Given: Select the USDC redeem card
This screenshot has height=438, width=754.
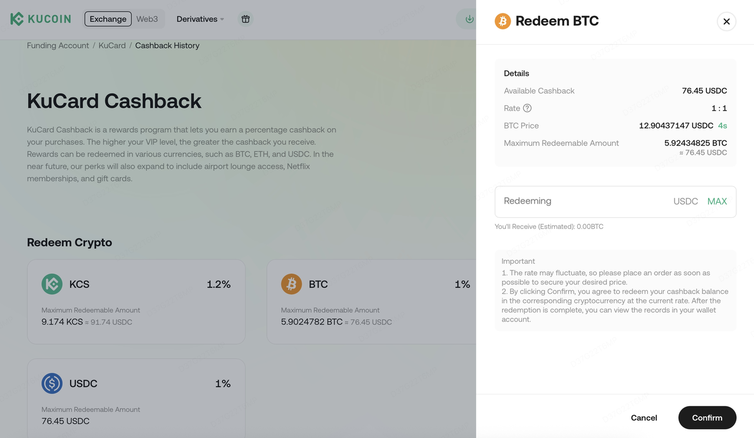Looking at the screenshot, I should tap(136, 398).
